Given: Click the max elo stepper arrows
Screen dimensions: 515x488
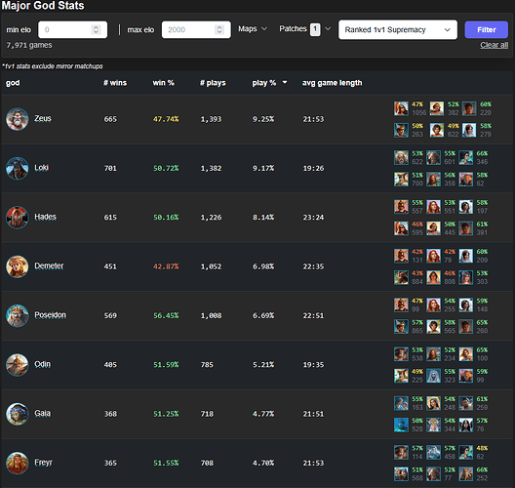Looking at the screenshot, I should pyautogui.click(x=219, y=29).
